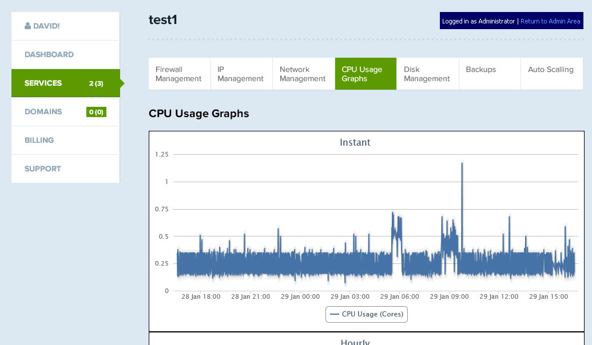This screenshot has height=345, width=592.
Task: Switch to the Disk Management tab
Action: point(428,74)
